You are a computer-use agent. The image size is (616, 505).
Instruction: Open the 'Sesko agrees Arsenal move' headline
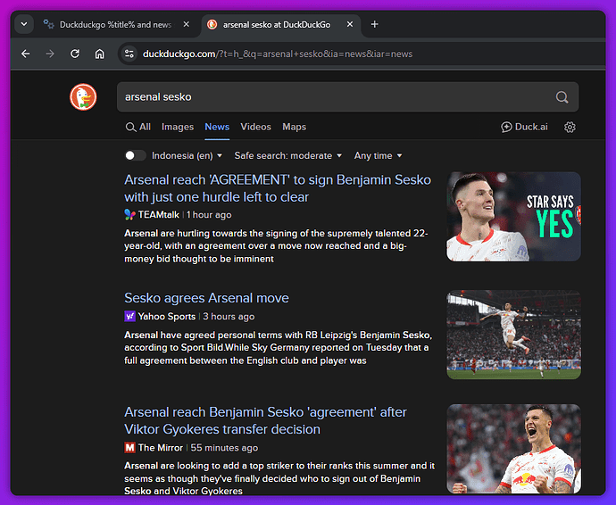coord(206,298)
